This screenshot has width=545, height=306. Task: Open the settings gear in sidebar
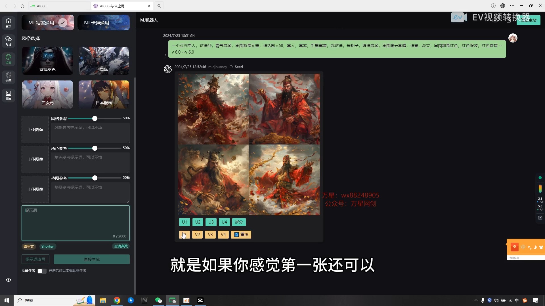pyautogui.click(x=9, y=280)
